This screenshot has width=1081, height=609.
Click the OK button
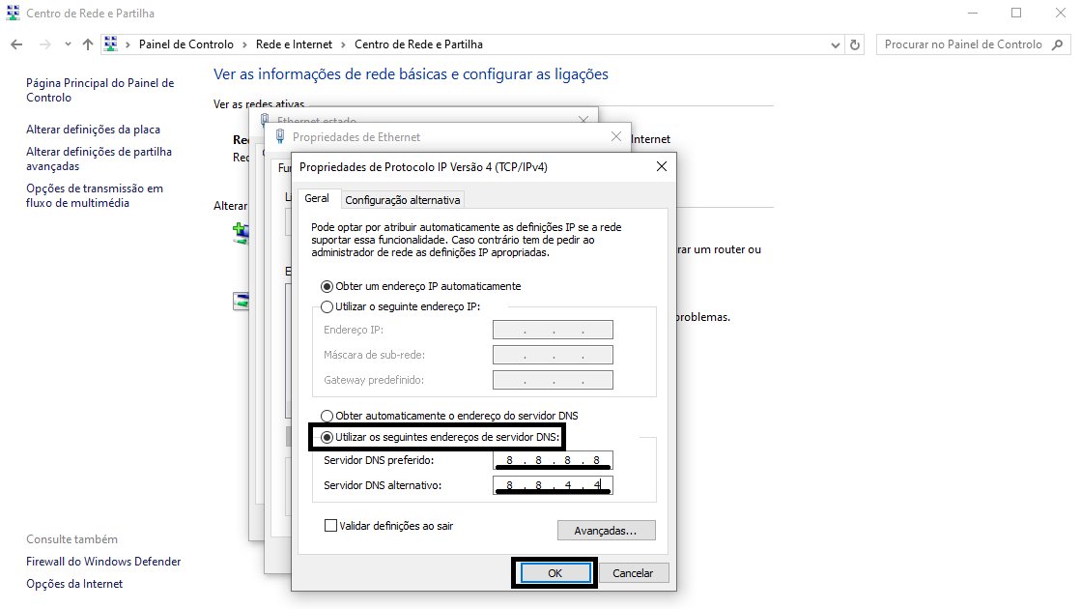coord(555,572)
